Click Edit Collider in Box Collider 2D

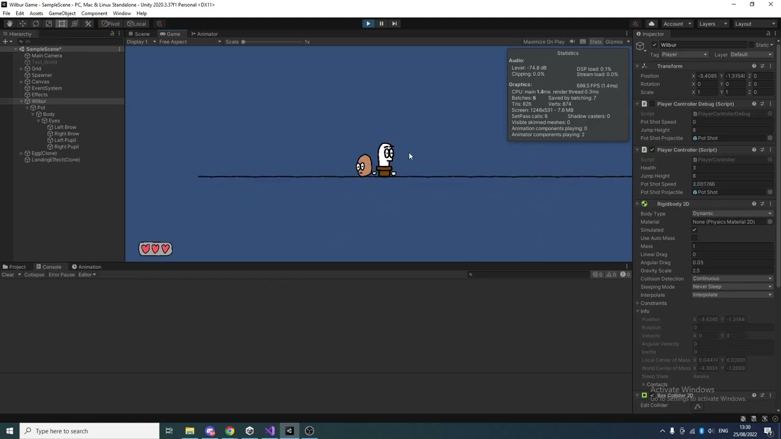697,405
